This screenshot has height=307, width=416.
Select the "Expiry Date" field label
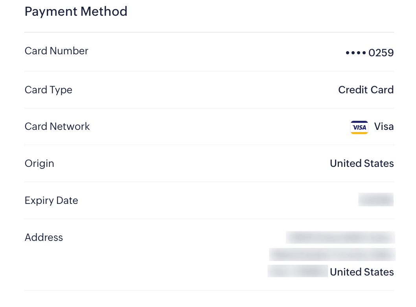coord(51,200)
